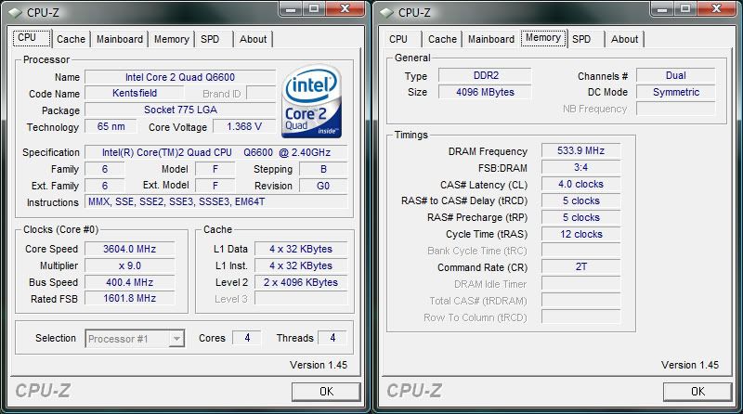Click the memory Type value DDR2

[485, 75]
